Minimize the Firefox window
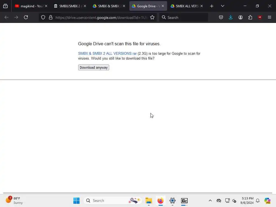 (x=245, y=6)
